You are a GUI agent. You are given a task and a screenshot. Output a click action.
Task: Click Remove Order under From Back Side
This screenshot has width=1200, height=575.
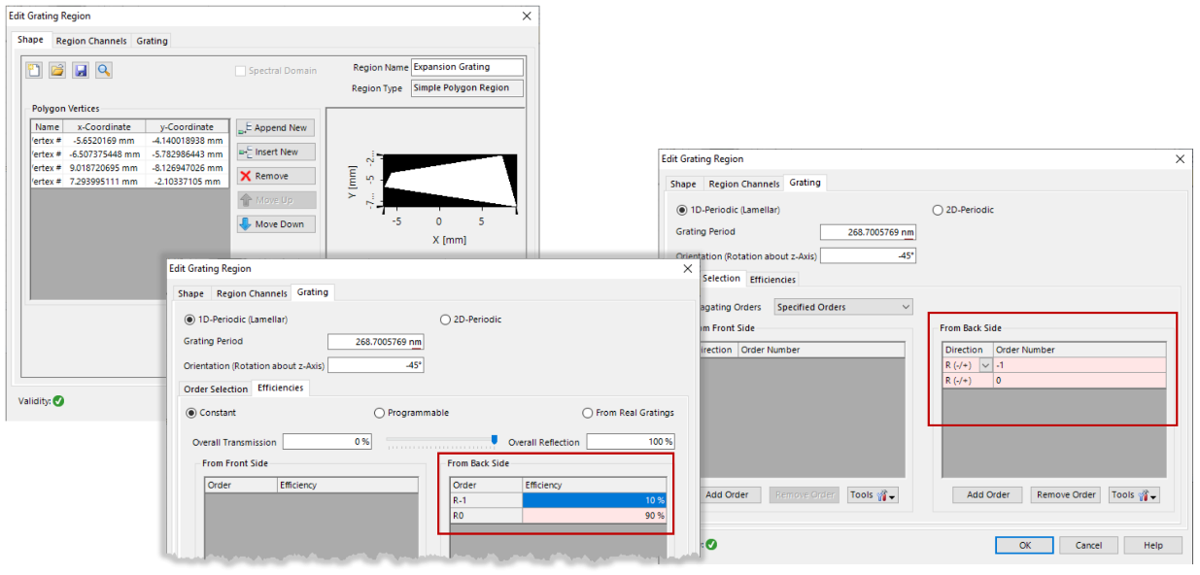click(1066, 495)
